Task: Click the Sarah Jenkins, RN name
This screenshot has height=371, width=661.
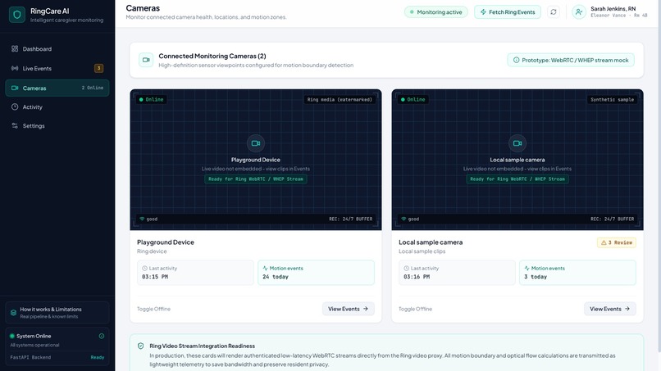Action: [x=613, y=9]
